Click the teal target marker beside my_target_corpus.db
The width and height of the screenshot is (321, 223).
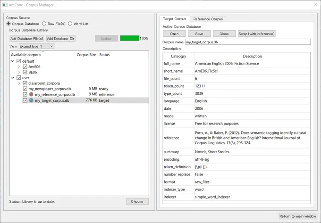pyautogui.click(x=31, y=100)
